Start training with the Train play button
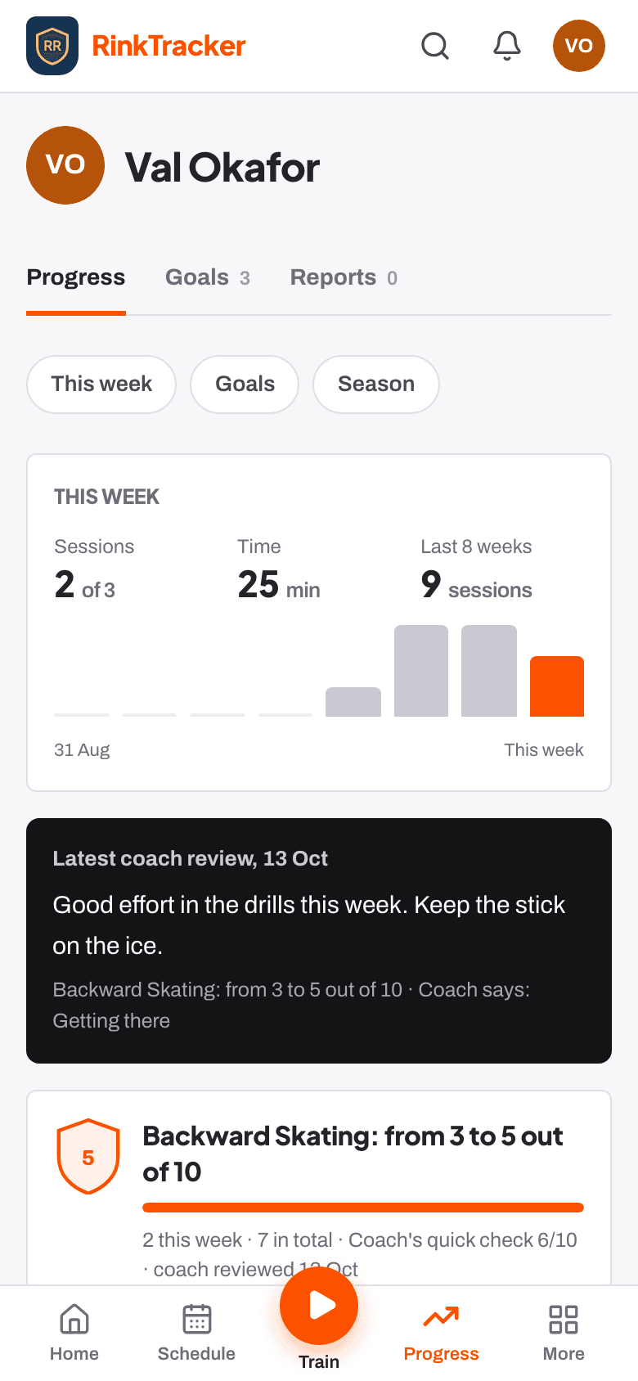The height and width of the screenshot is (1381, 638). click(x=319, y=1307)
